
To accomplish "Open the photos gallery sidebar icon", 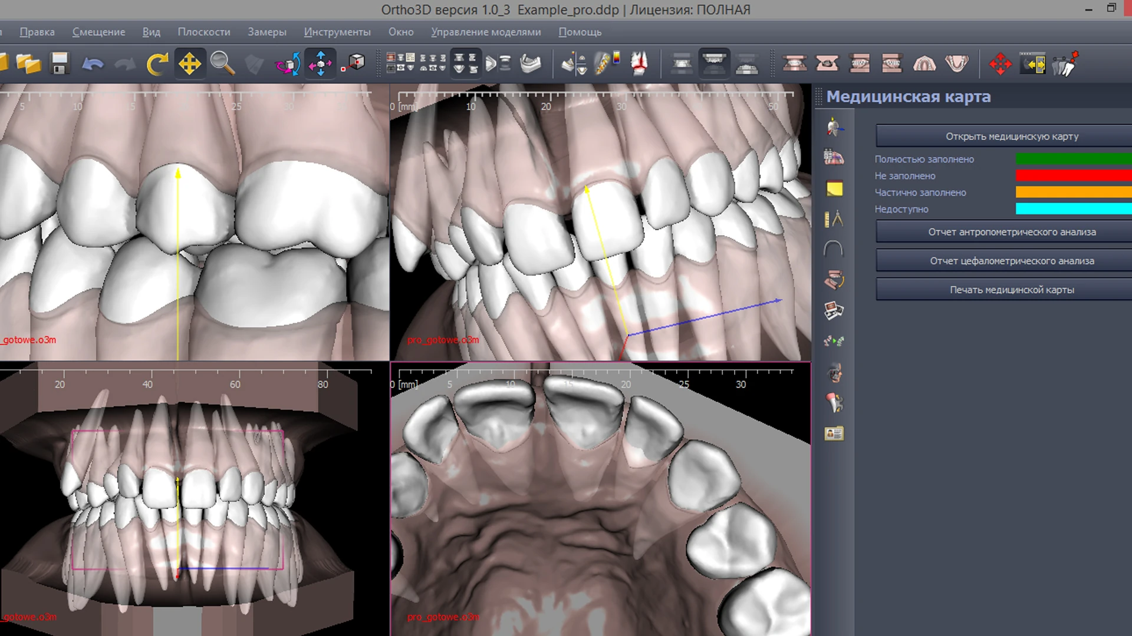I will (834, 310).
